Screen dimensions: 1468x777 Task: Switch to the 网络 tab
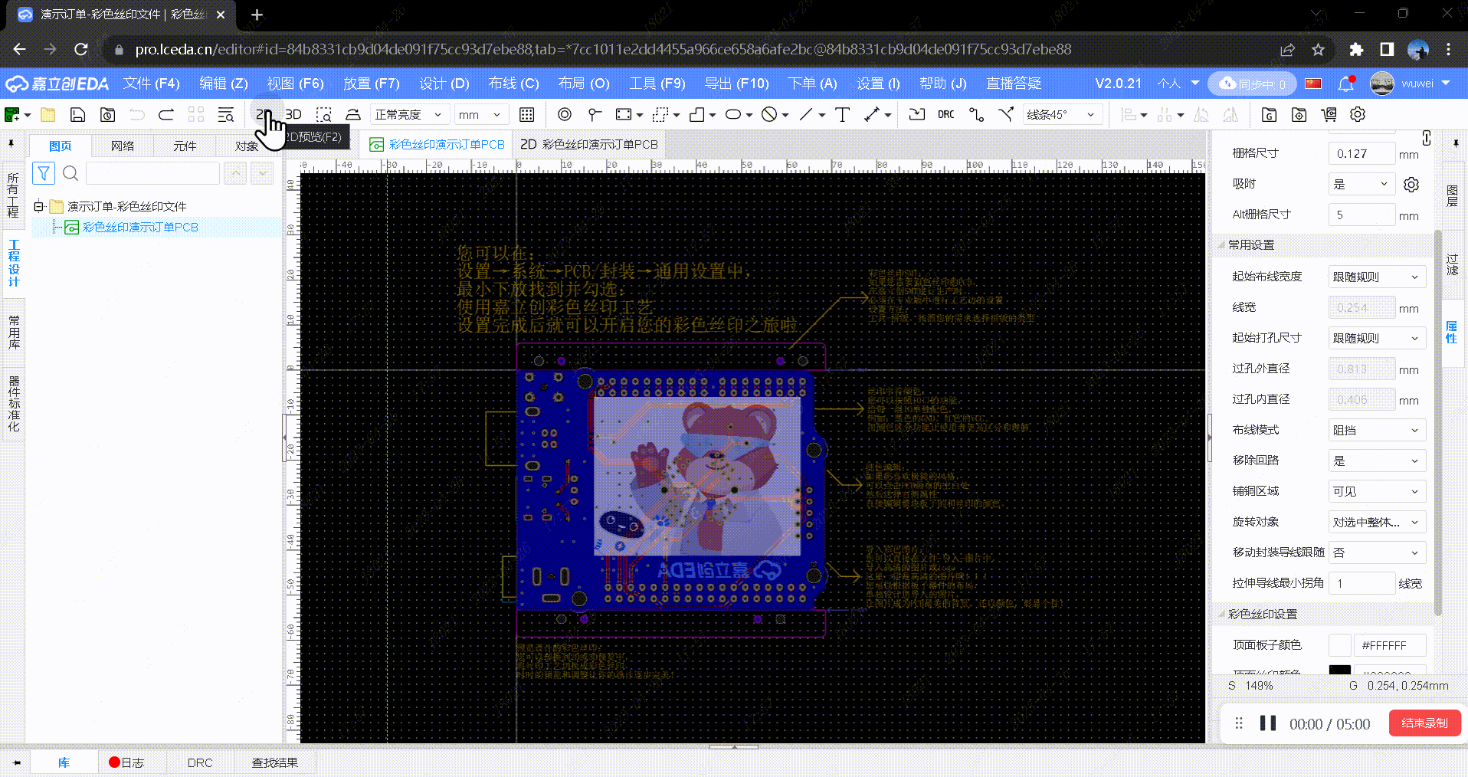click(123, 146)
